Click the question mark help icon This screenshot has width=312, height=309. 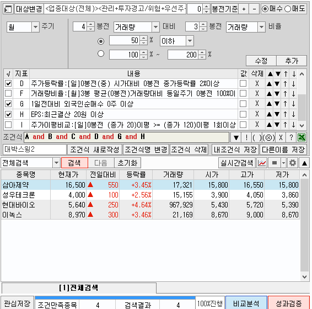291,137
